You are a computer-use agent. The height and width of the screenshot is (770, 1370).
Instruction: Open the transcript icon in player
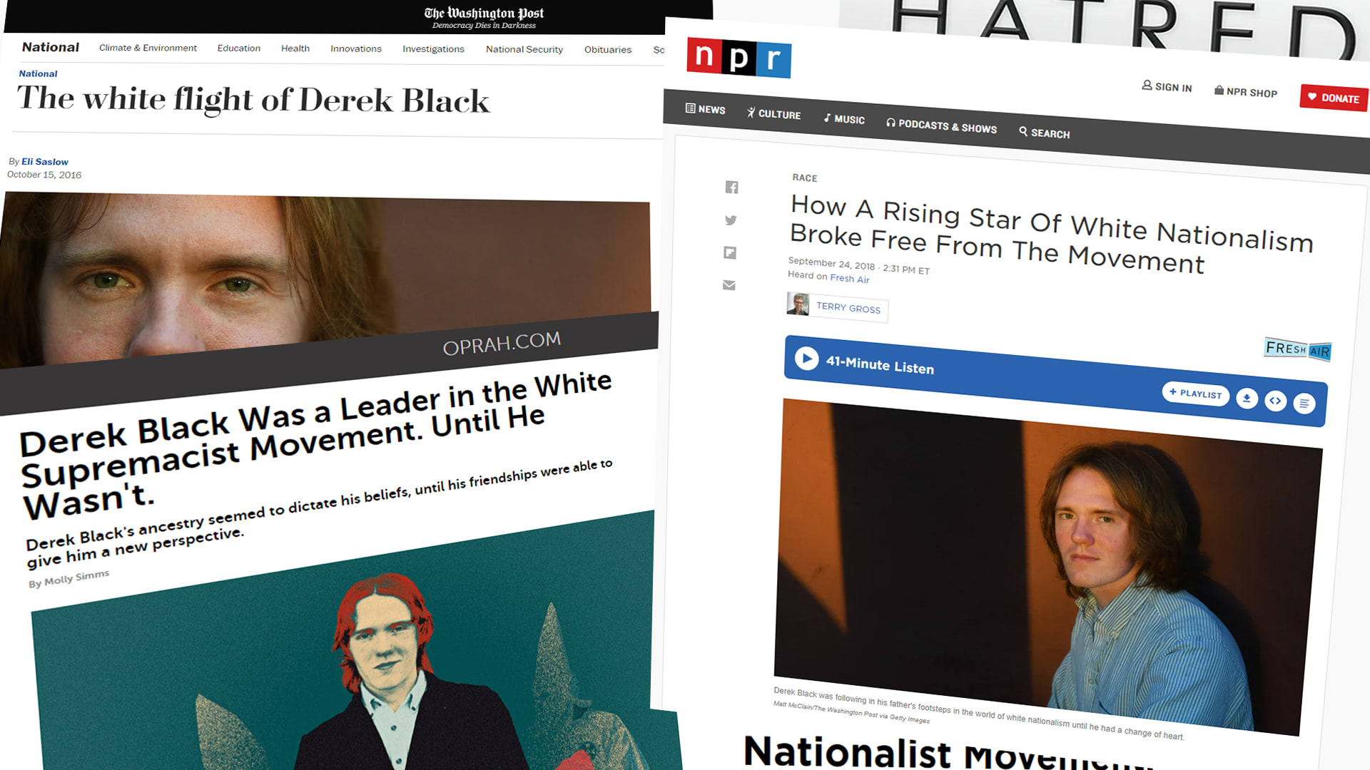pos(1304,404)
